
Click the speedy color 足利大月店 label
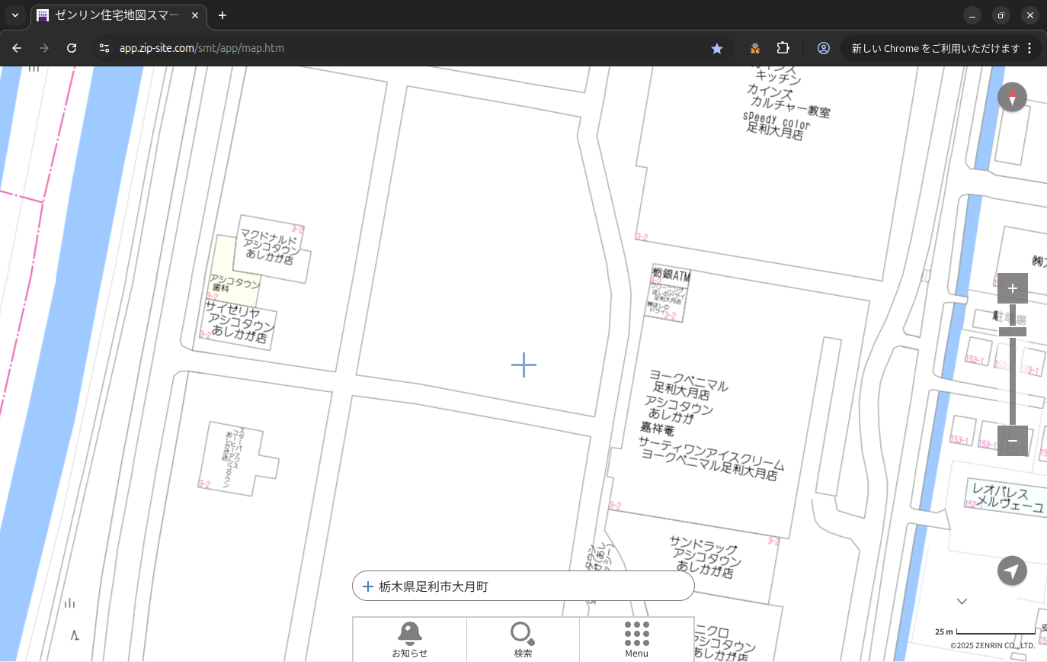[776, 125]
